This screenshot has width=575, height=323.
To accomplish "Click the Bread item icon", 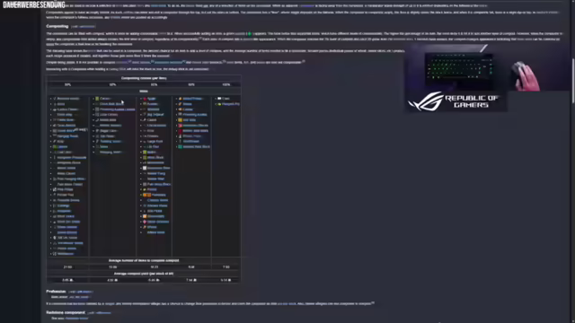I will pyautogui.click(x=180, y=104).
